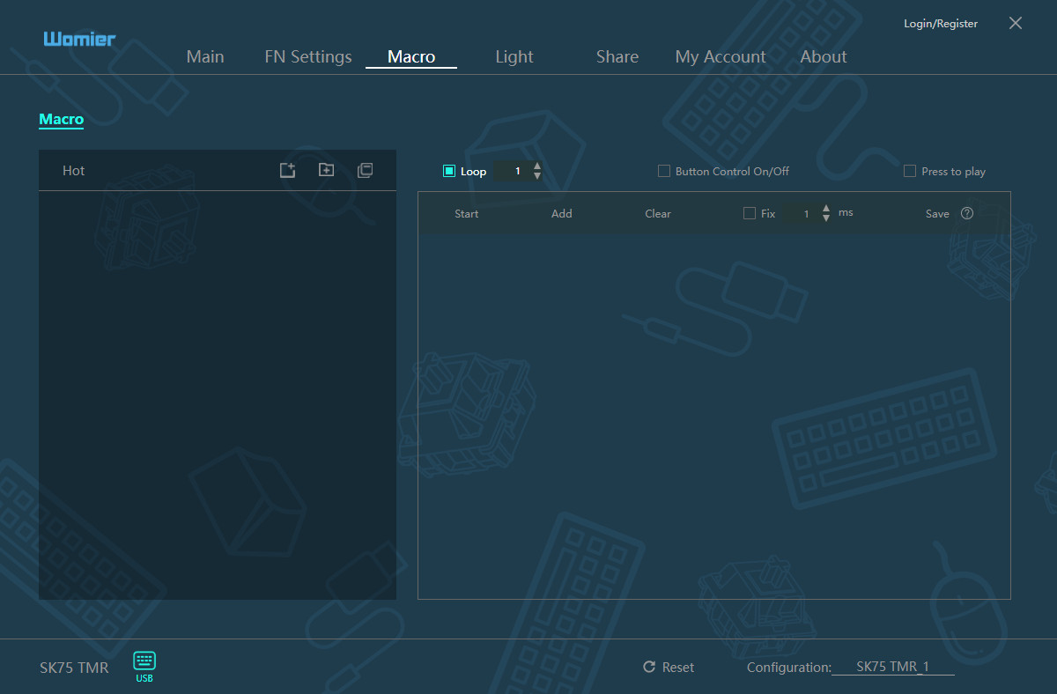Open the FN Settings tab

click(x=308, y=56)
